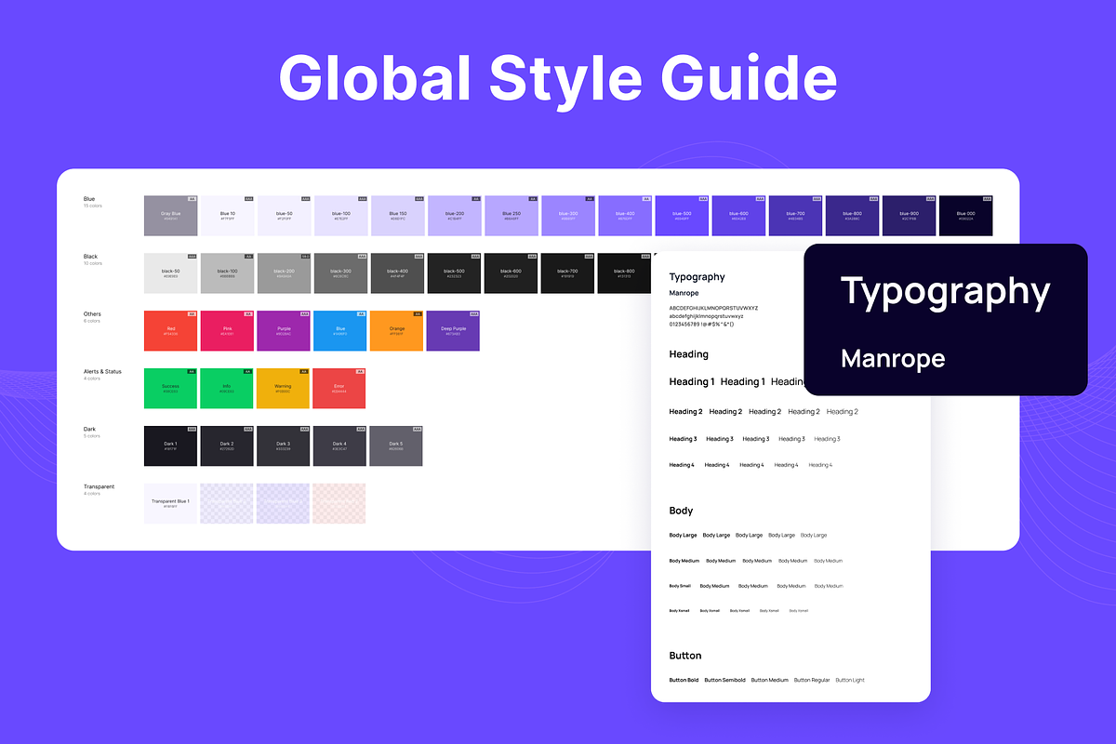Select the first bold Heading 1 sample

[692, 382]
